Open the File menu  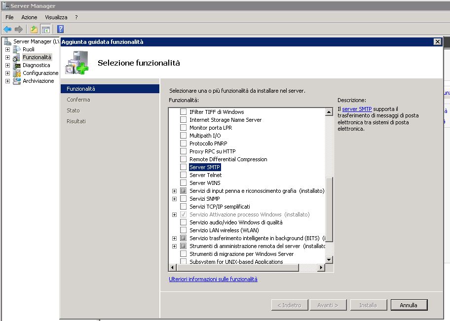[9, 17]
